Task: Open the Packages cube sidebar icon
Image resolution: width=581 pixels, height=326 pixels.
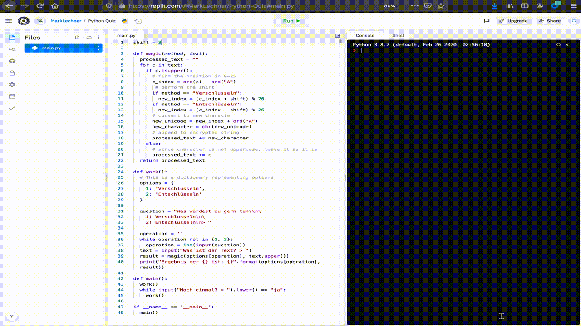Action: [12, 61]
